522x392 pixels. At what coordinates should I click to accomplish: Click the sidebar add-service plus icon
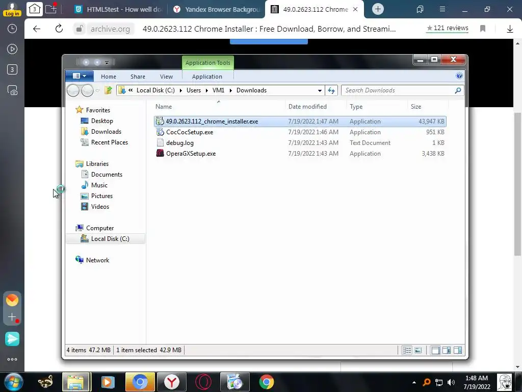click(12, 316)
